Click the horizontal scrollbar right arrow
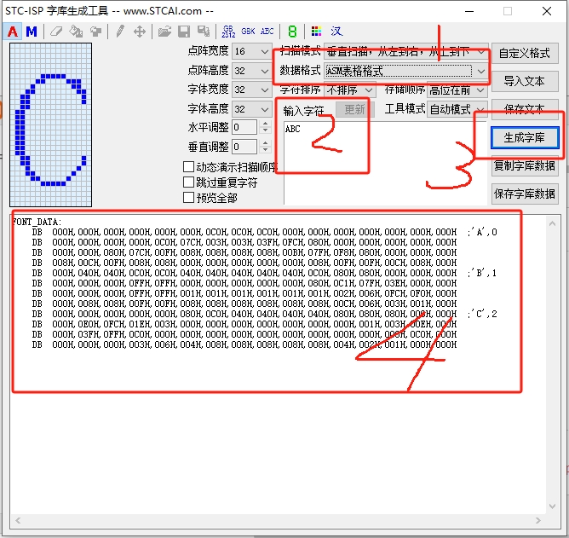 [x=538, y=521]
